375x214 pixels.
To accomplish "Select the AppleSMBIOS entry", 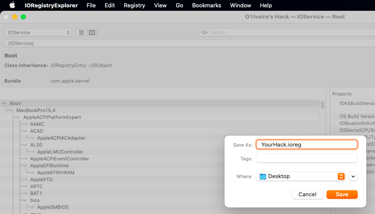I will (53, 208).
